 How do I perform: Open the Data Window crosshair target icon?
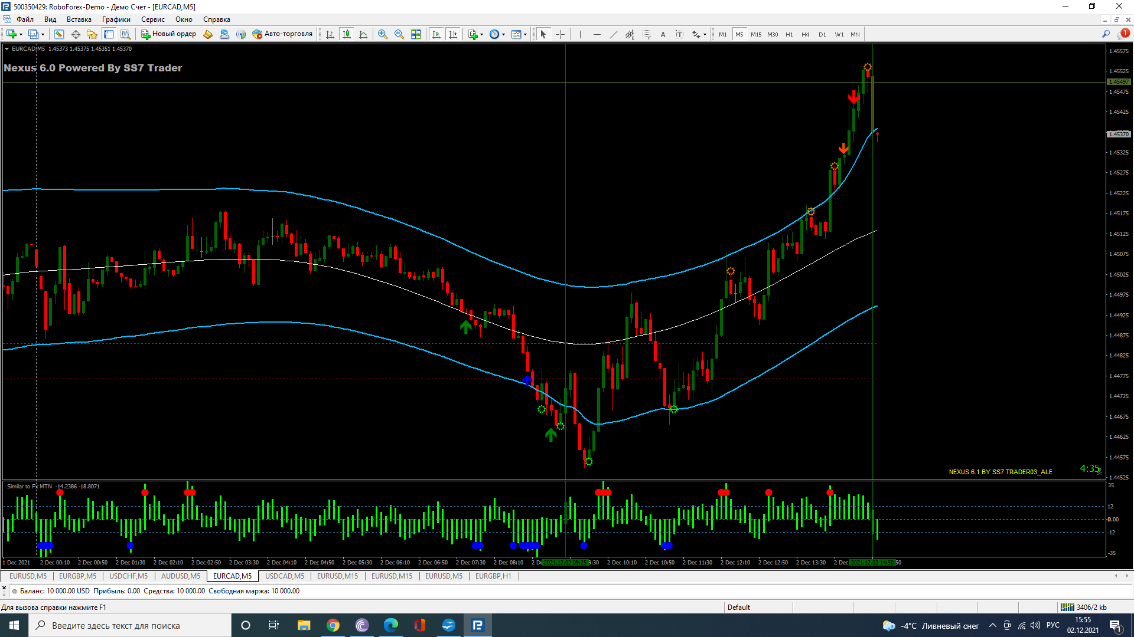76,34
